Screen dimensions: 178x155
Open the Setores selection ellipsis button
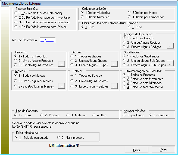[x=114, y=86]
